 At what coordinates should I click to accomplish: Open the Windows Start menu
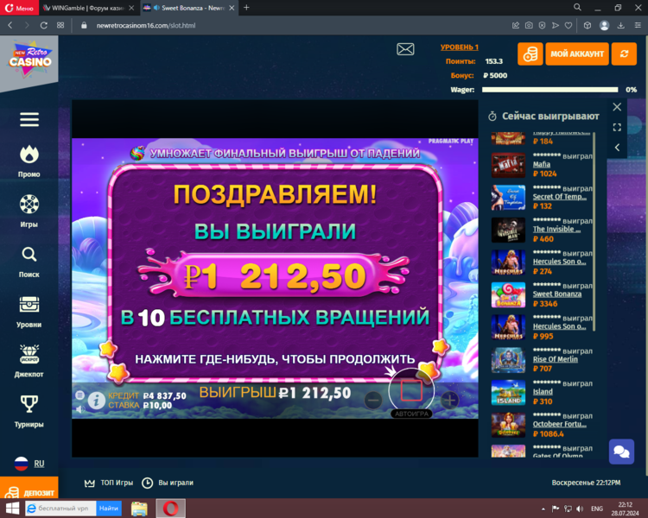pyautogui.click(x=12, y=509)
